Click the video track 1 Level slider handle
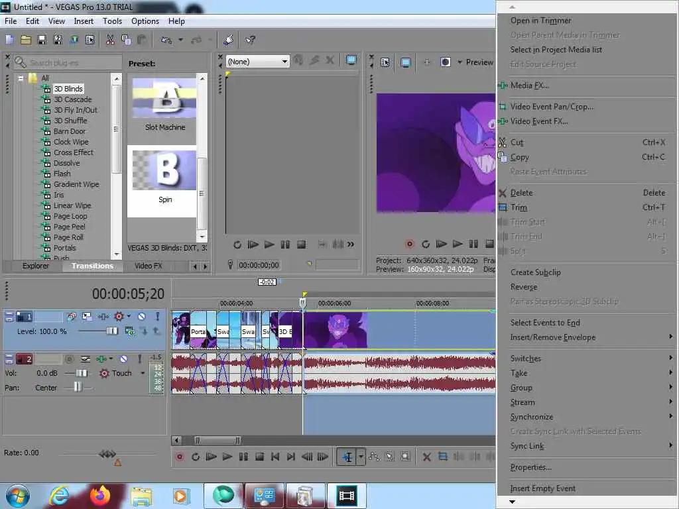The width and height of the screenshot is (679, 509). point(111,331)
